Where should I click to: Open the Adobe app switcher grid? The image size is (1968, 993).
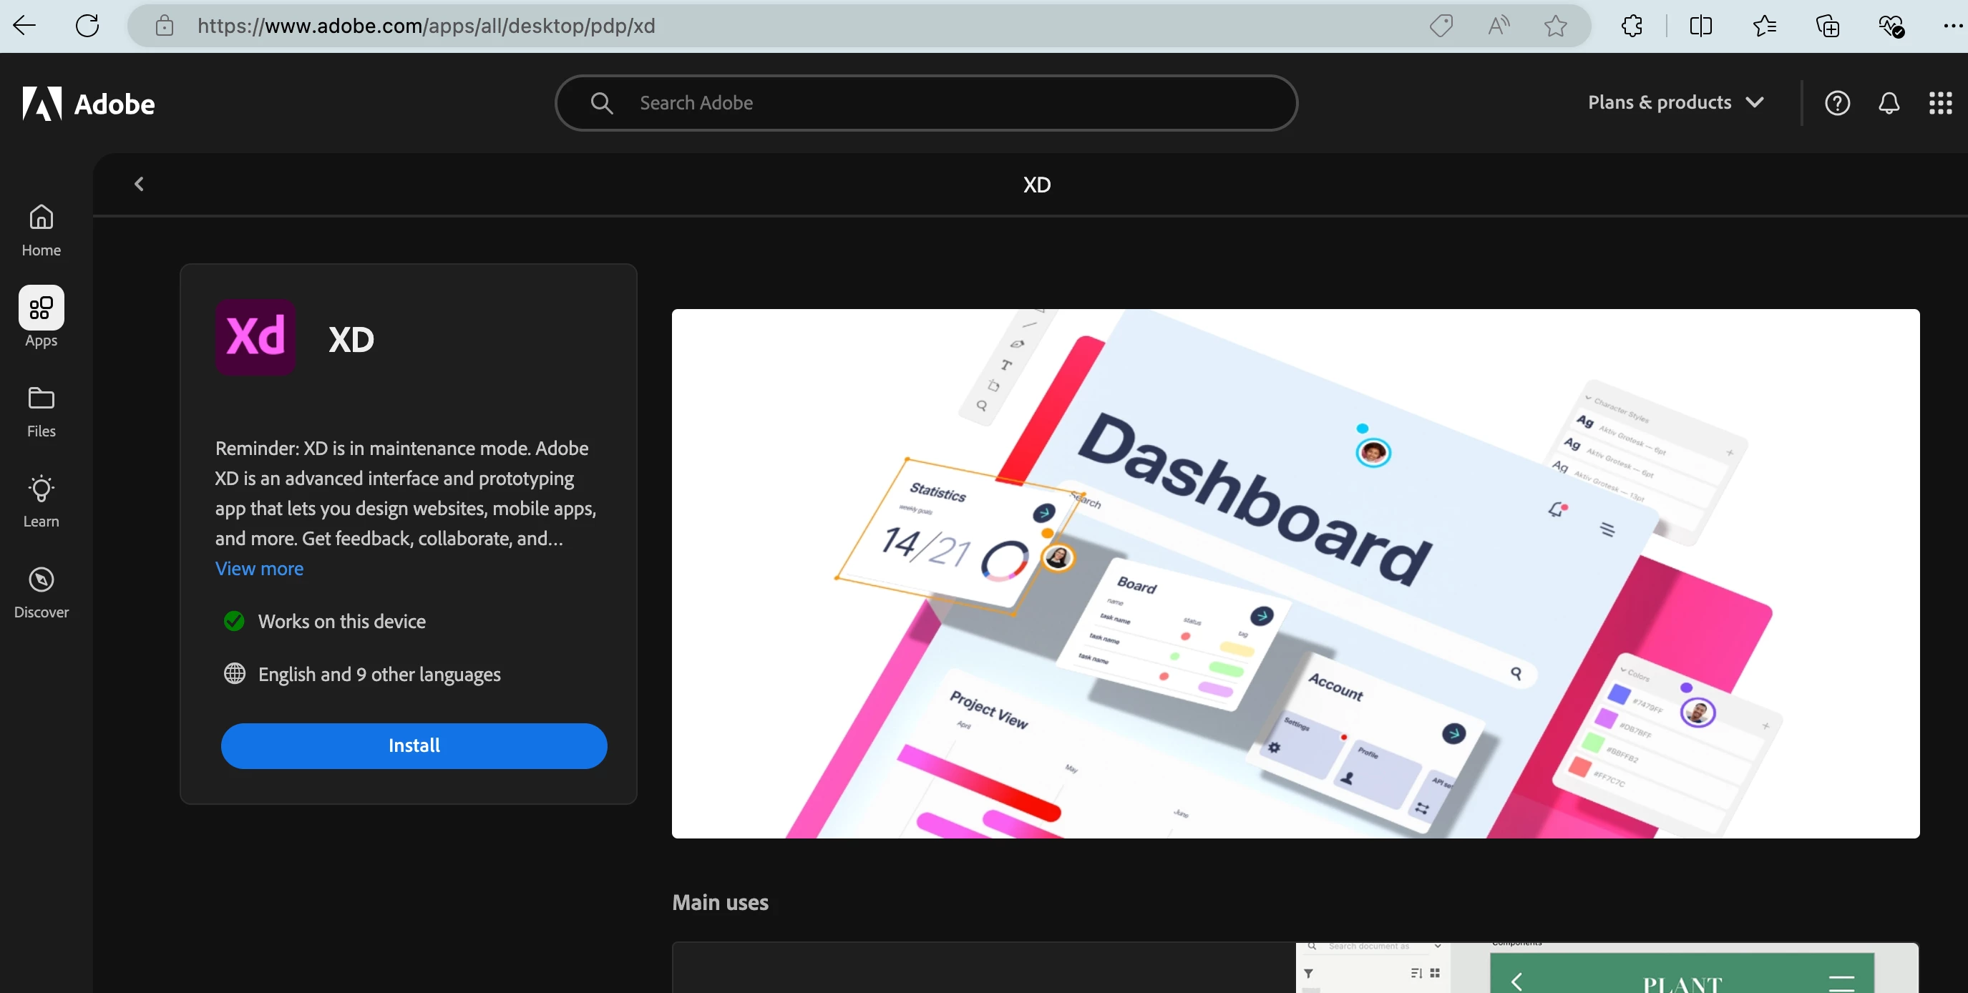click(x=1940, y=103)
